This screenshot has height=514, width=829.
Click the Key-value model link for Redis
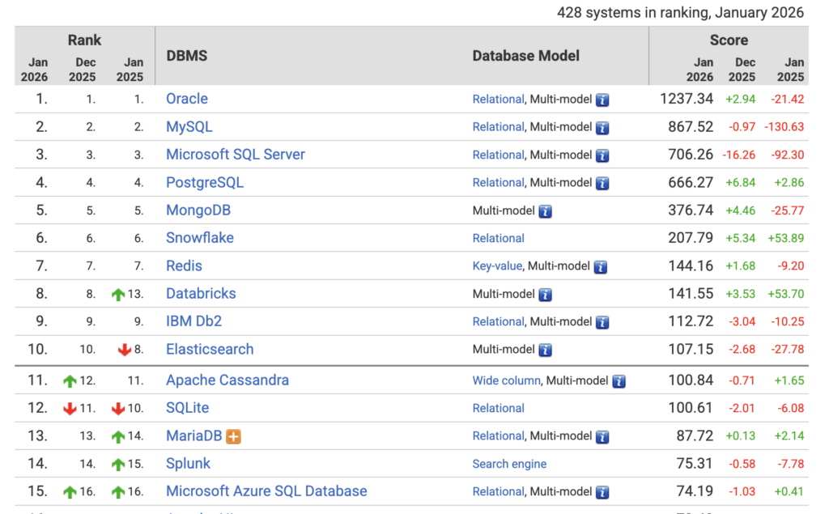(x=496, y=265)
